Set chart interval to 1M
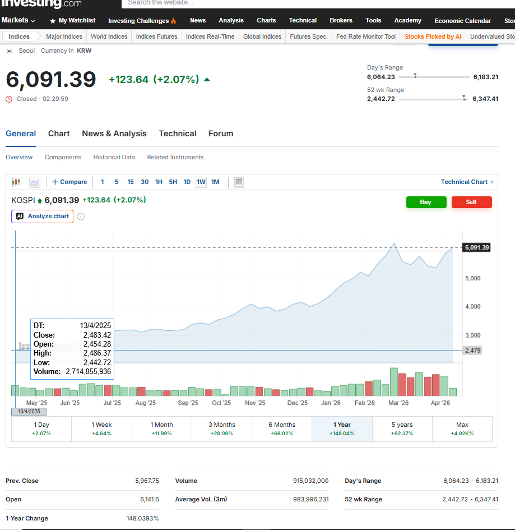This screenshot has height=530, width=515. (x=215, y=182)
